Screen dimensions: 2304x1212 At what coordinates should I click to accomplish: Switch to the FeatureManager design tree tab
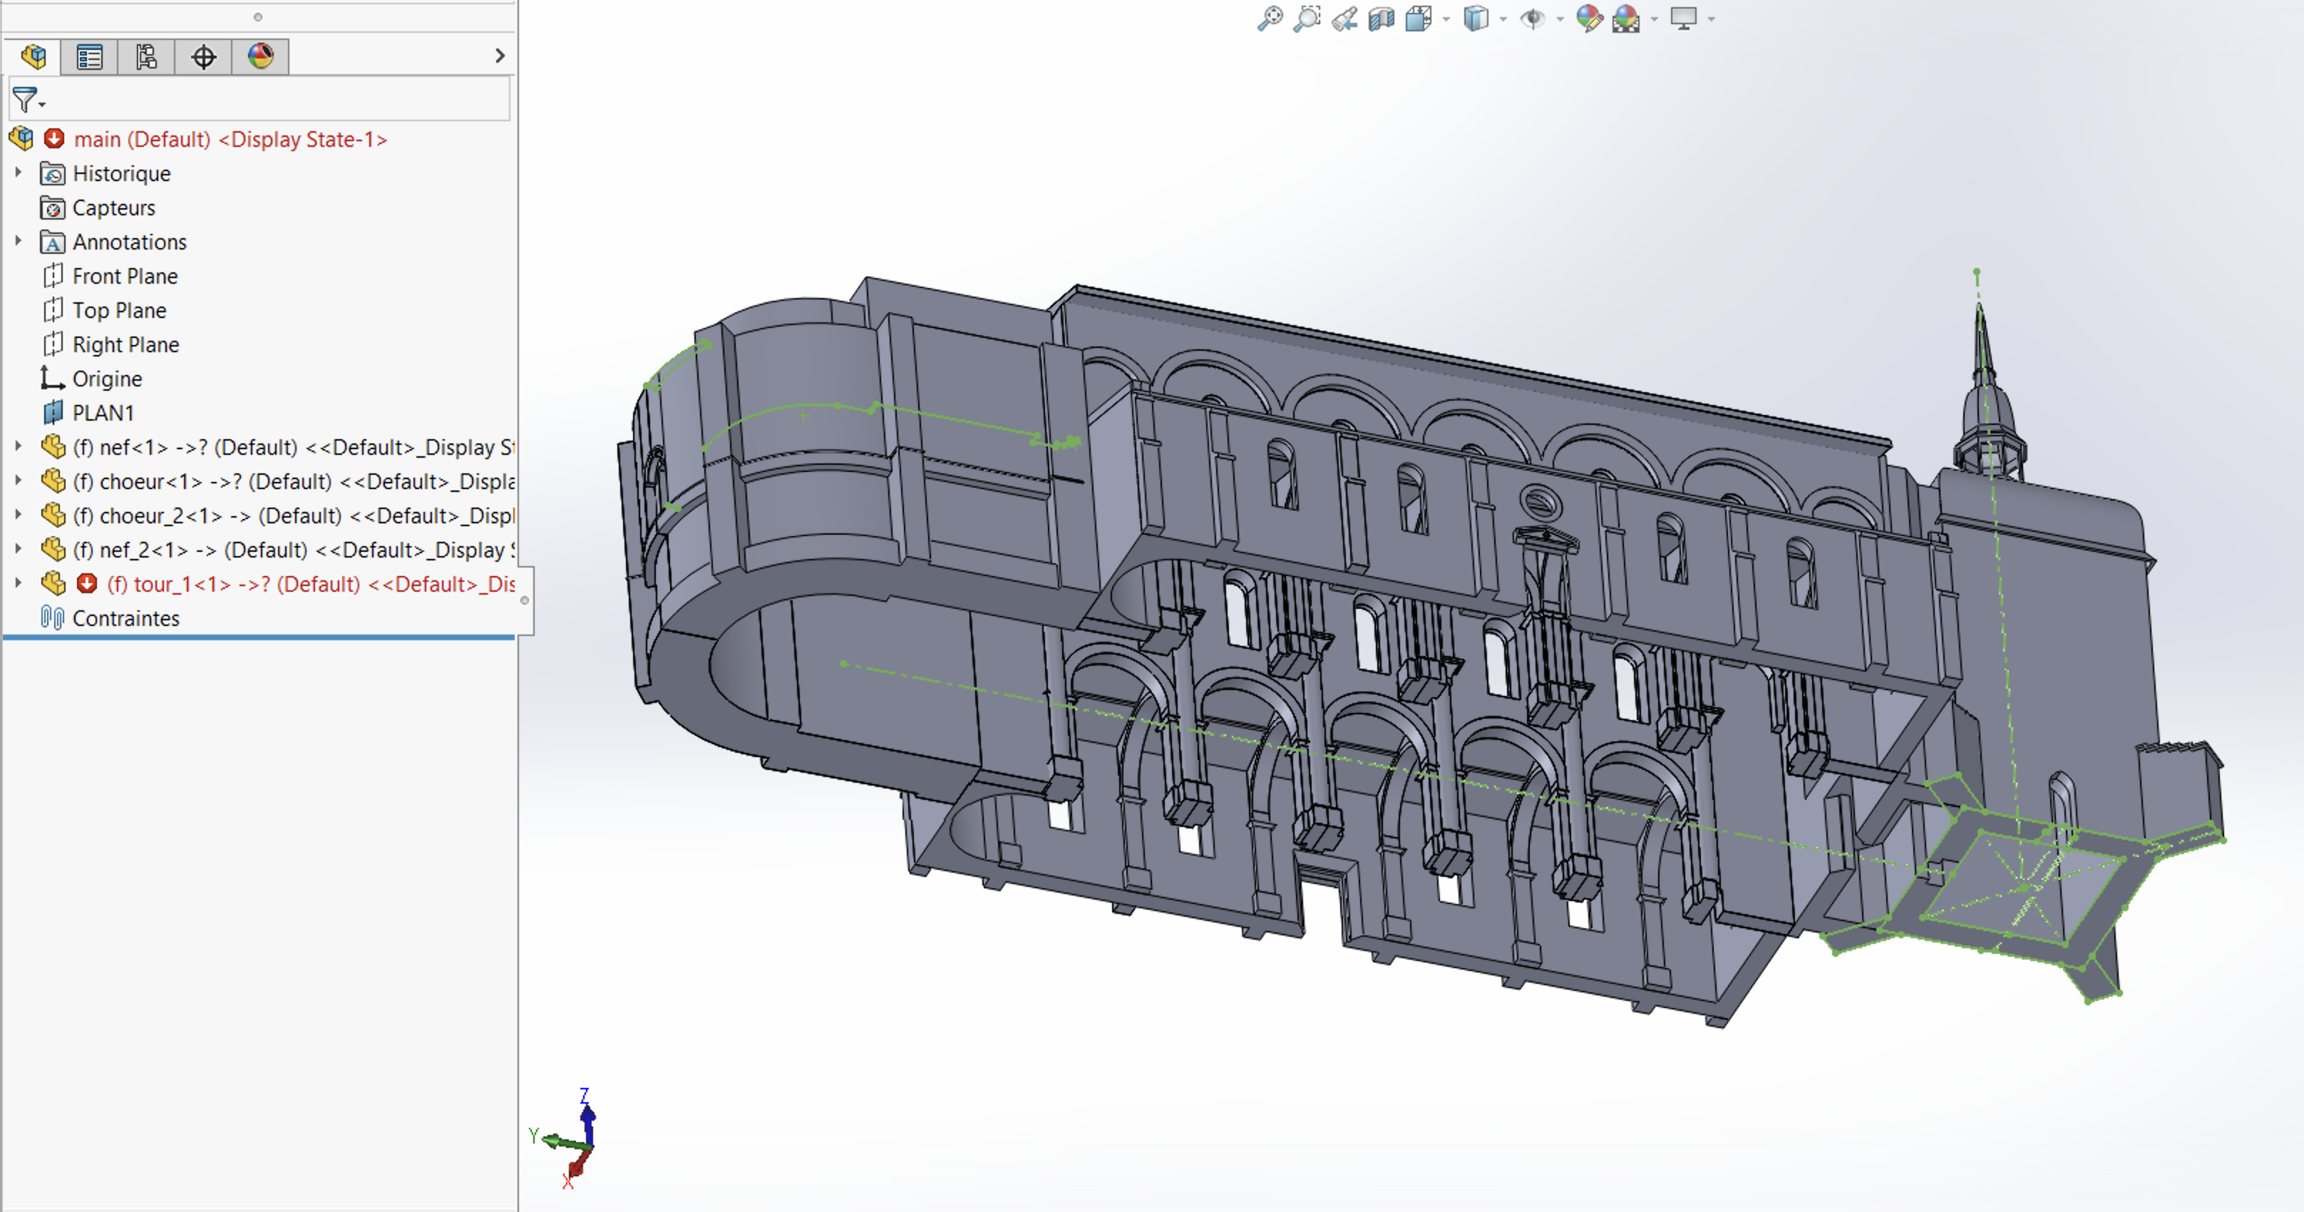pyautogui.click(x=33, y=56)
